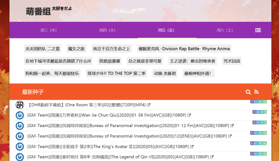Click the 炎炎消防队 二之章 tag
This screenshot has height=161, width=279.
pos(43,49)
